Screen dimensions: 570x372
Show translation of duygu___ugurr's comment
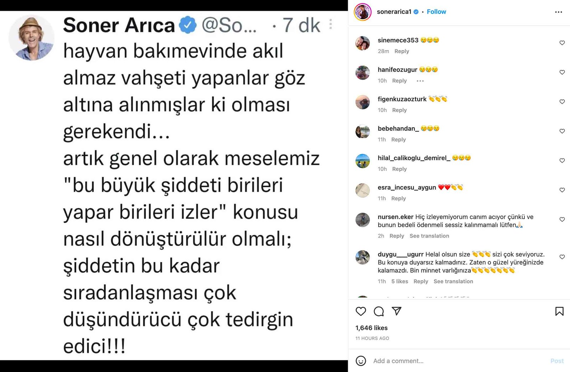[x=453, y=281]
